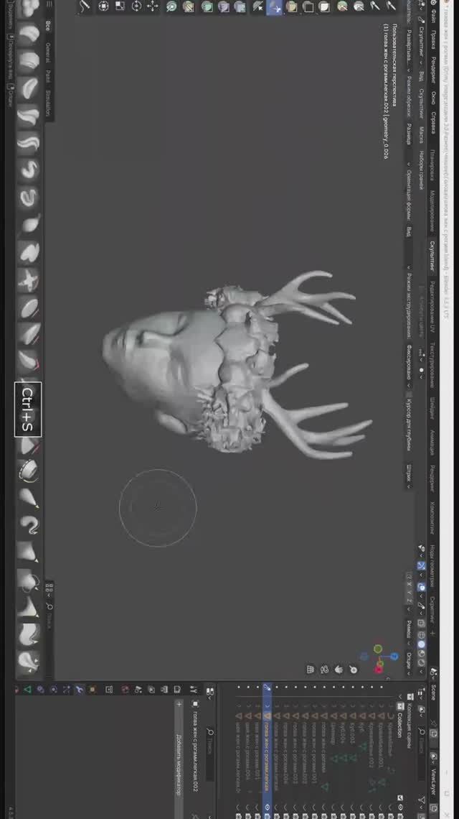Open the Object Data green triangle tab
This screenshot has height=819, width=459.
click(x=27, y=690)
